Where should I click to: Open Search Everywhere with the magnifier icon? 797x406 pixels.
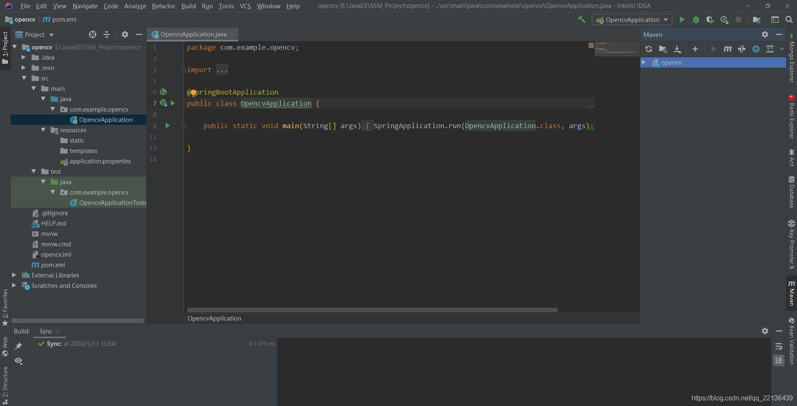tap(789, 19)
